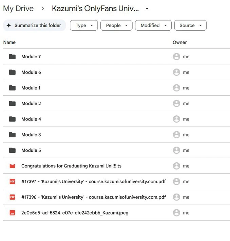Click owner avatar in Module 2 row
Screen dimensions: 230x241
point(176,103)
